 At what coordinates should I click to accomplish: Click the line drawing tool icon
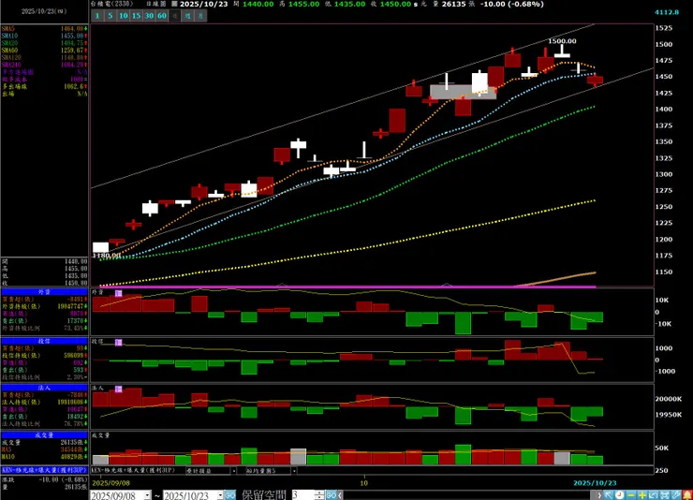coord(654,495)
